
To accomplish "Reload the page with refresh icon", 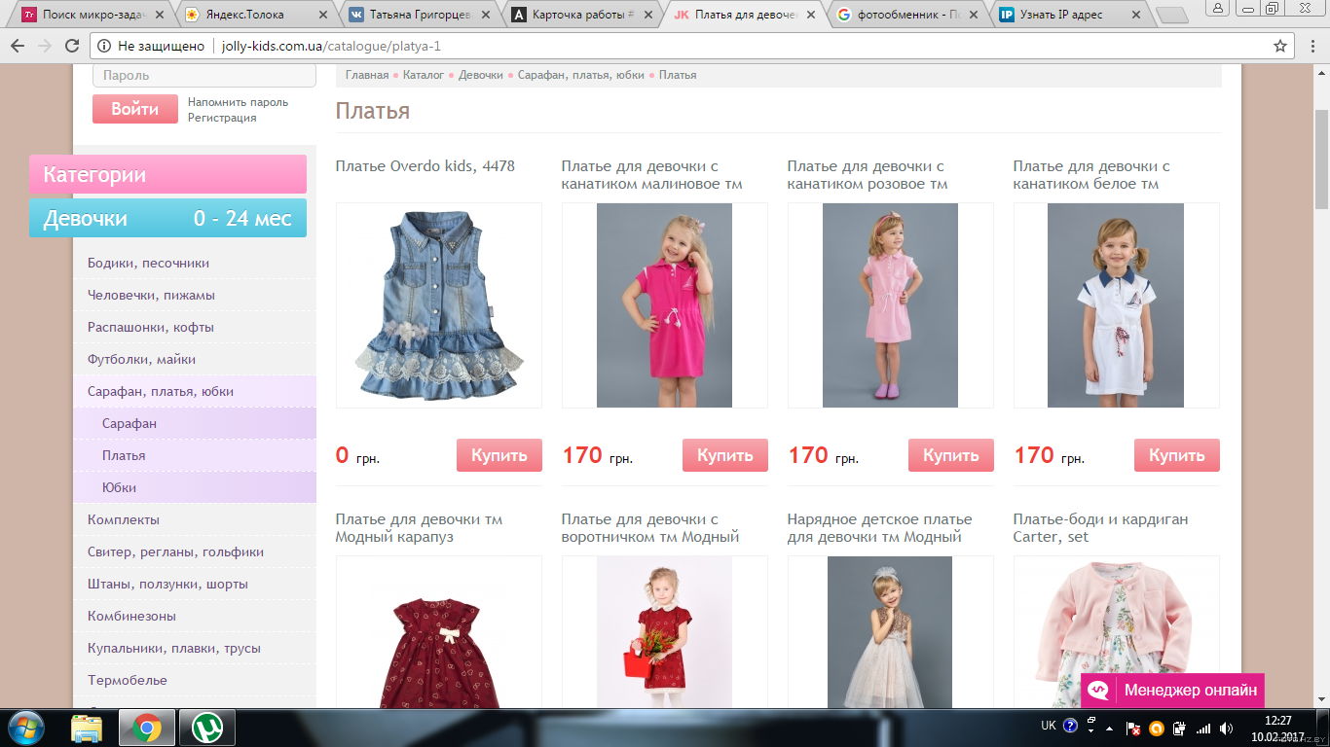I will [x=72, y=46].
